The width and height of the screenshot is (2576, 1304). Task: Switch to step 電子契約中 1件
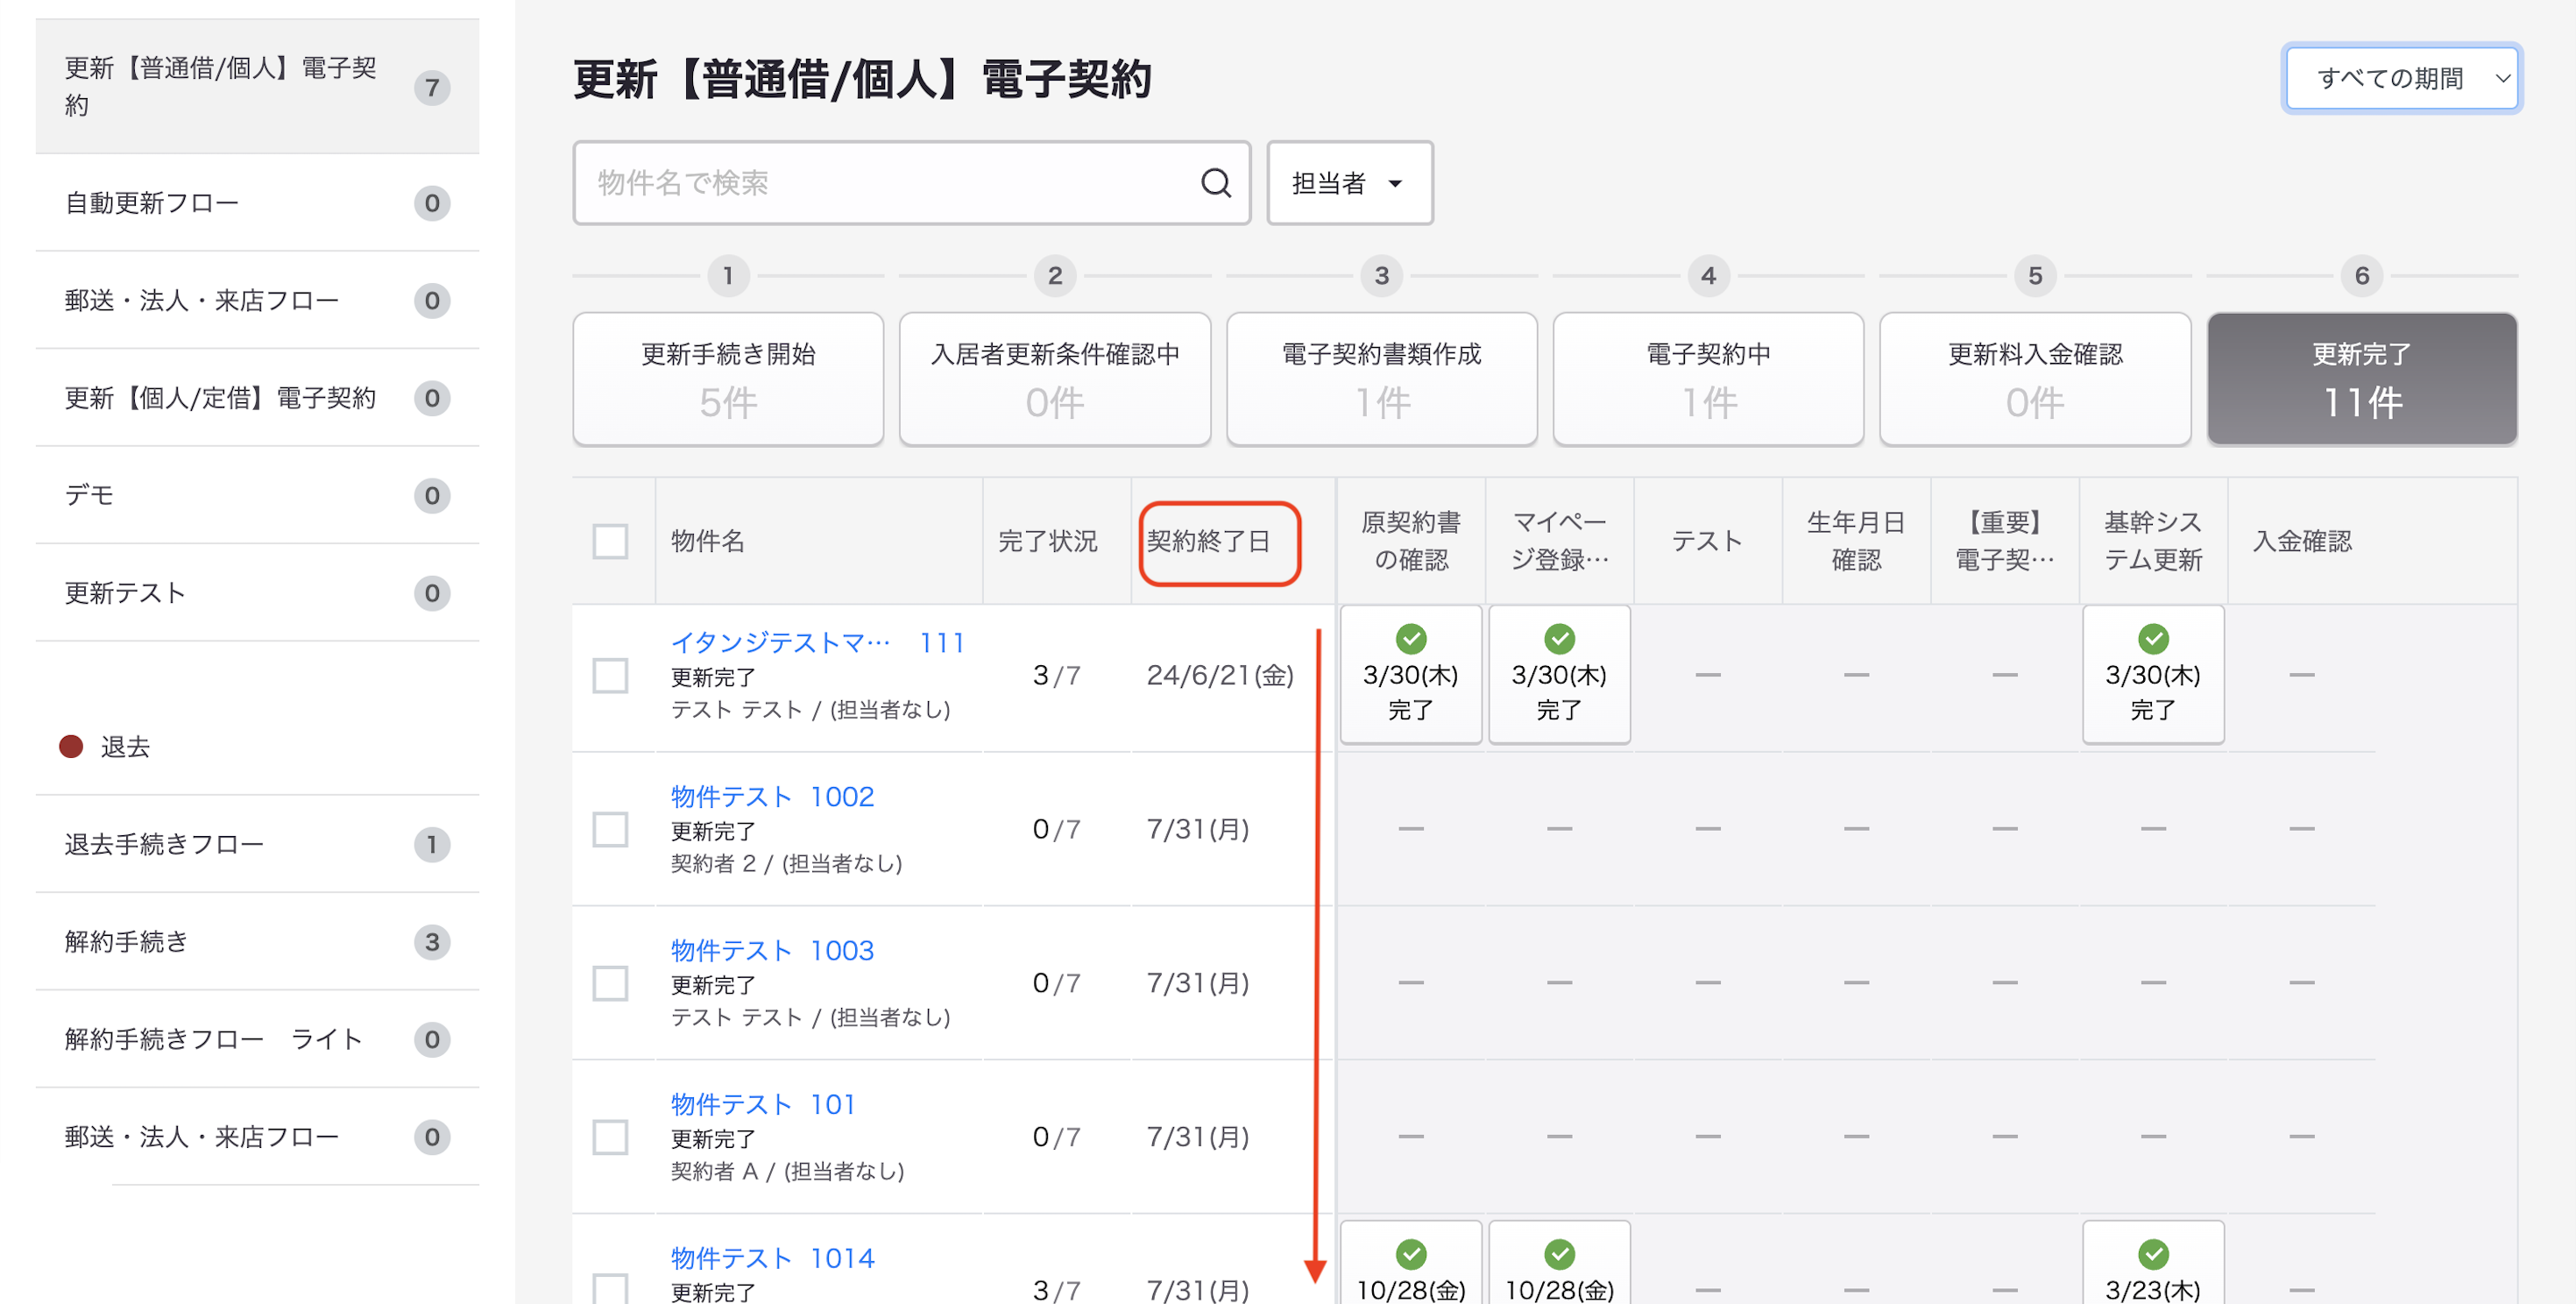point(1708,379)
